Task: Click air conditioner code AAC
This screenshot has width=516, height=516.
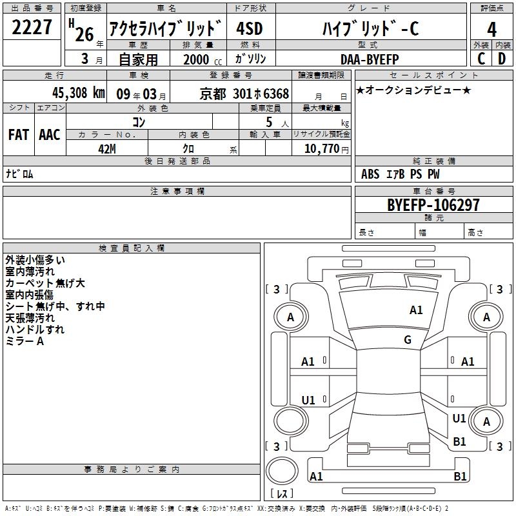Action: click(50, 135)
